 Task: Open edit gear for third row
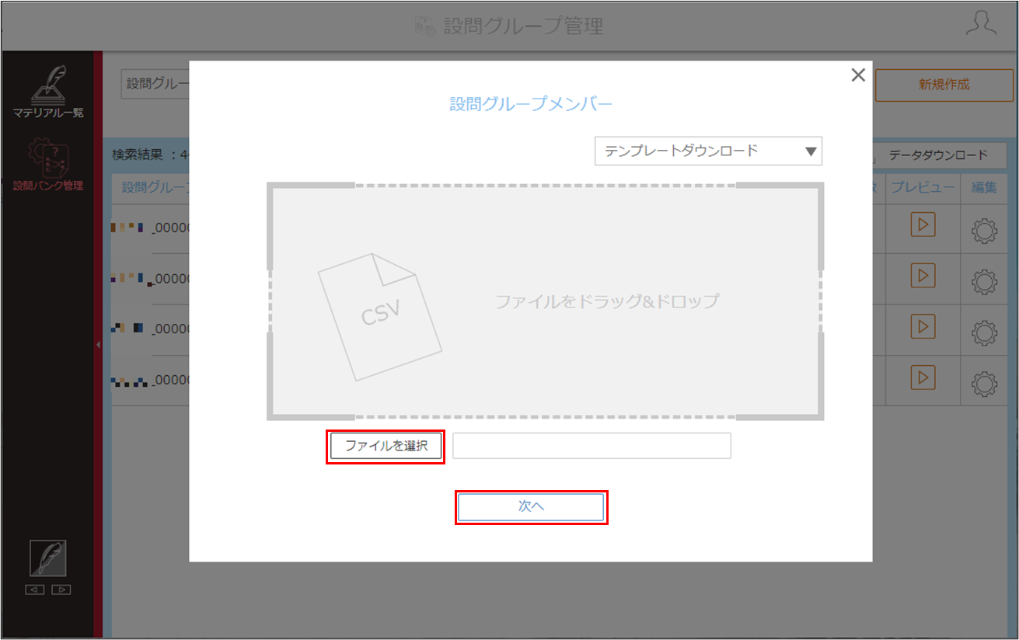pos(985,332)
